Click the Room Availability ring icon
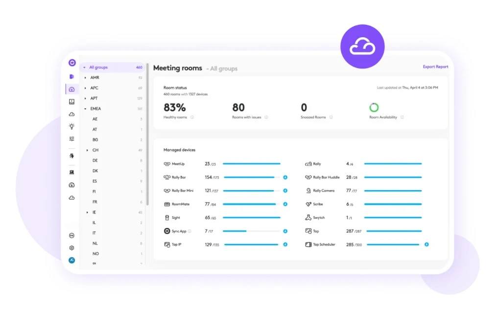 (x=374, y=107)
